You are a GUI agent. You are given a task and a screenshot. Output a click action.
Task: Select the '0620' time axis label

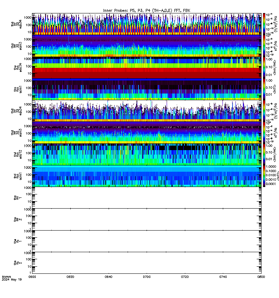point(70,277)
